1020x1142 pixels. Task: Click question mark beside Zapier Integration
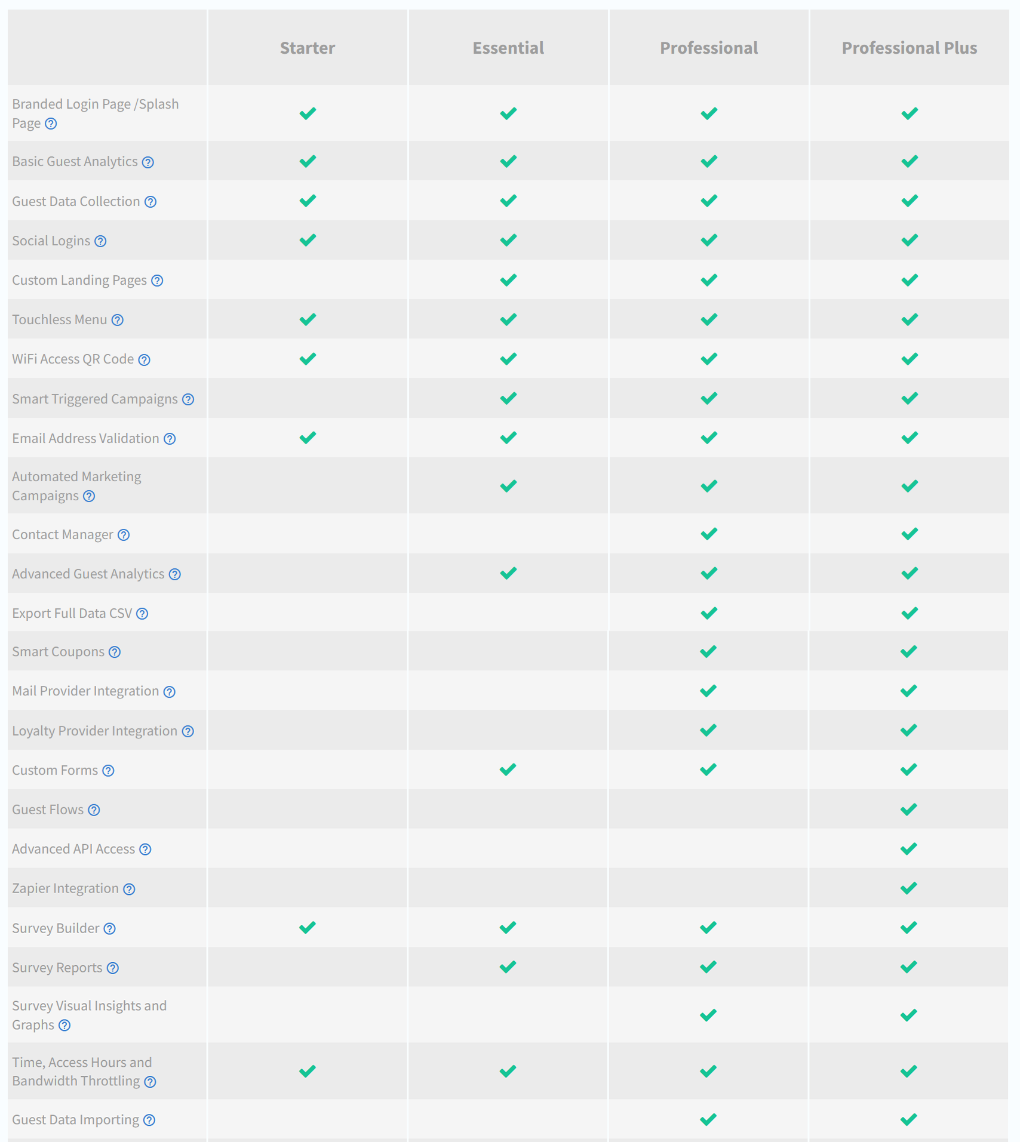(x=129, y=889)
